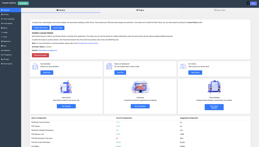Screen dimensions: 259x147
Task: Click the Suggested Configuration column header
Action: (189, 118)
